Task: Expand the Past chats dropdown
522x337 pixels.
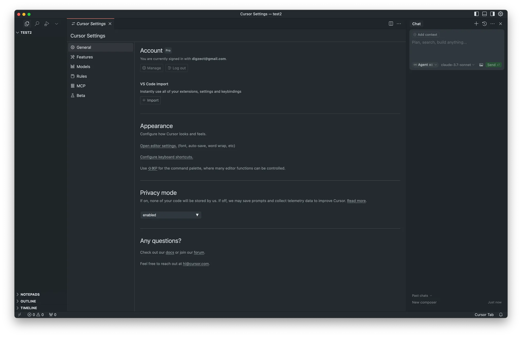Action: click(x=422, y=296)
